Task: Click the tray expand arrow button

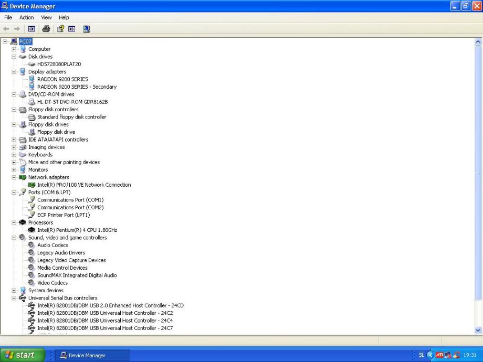Action: pyautogui.click(x=430, y=355)
